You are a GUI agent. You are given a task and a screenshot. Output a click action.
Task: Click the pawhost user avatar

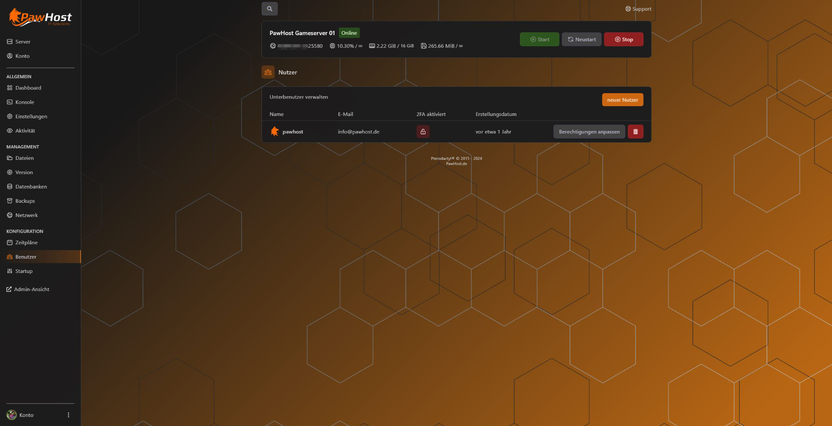click(x=275, y=132)
